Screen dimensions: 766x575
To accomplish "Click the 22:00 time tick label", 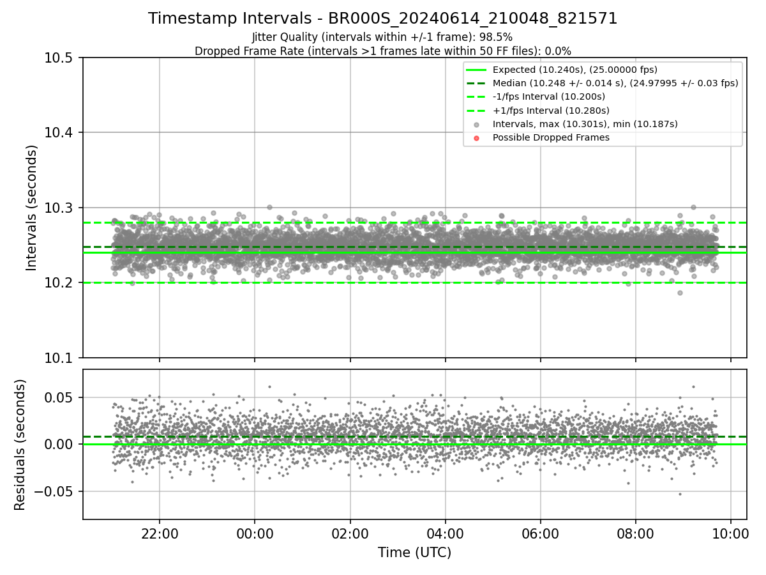I will click(x=160, y=533).
